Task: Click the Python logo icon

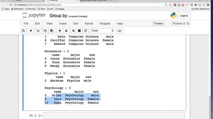Action: tap(174, 16)
